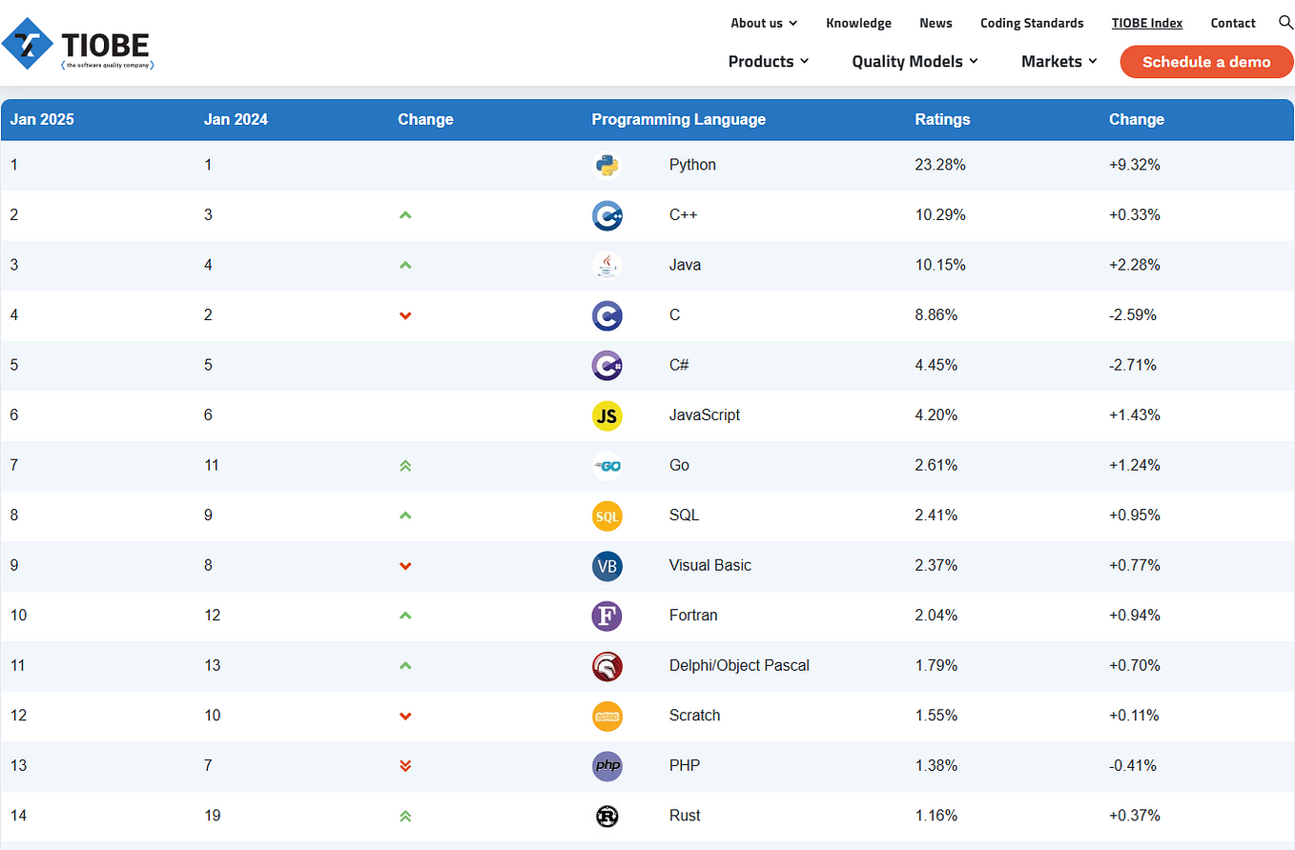Click the -2.71% change for C#

1133,365
